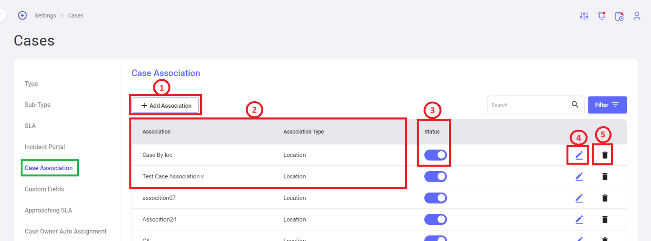Click the Cases breadcrumb

[x=76, y=15]
